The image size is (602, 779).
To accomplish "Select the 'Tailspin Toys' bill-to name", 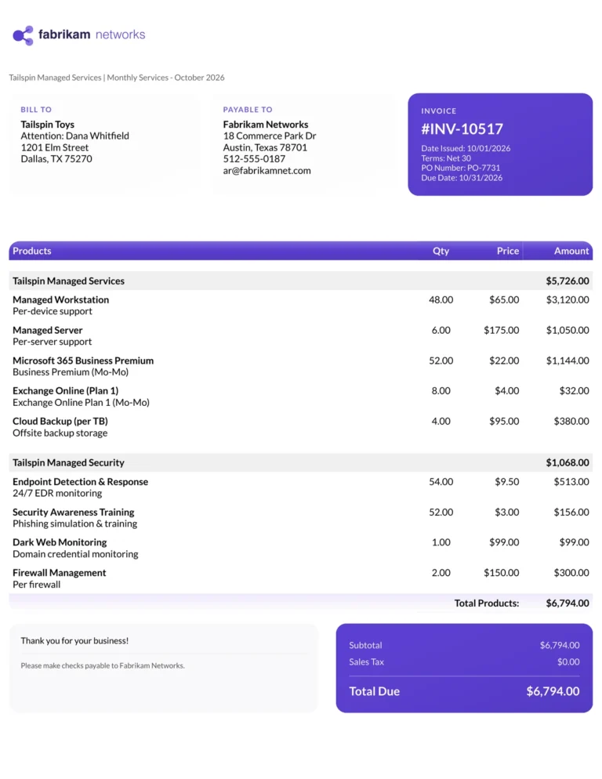I will [x=47, y=124].
